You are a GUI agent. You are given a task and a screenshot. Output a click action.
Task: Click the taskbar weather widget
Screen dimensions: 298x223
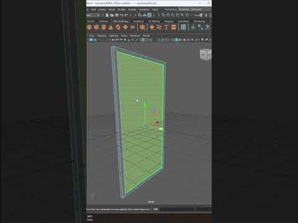[x=90, y=218]
